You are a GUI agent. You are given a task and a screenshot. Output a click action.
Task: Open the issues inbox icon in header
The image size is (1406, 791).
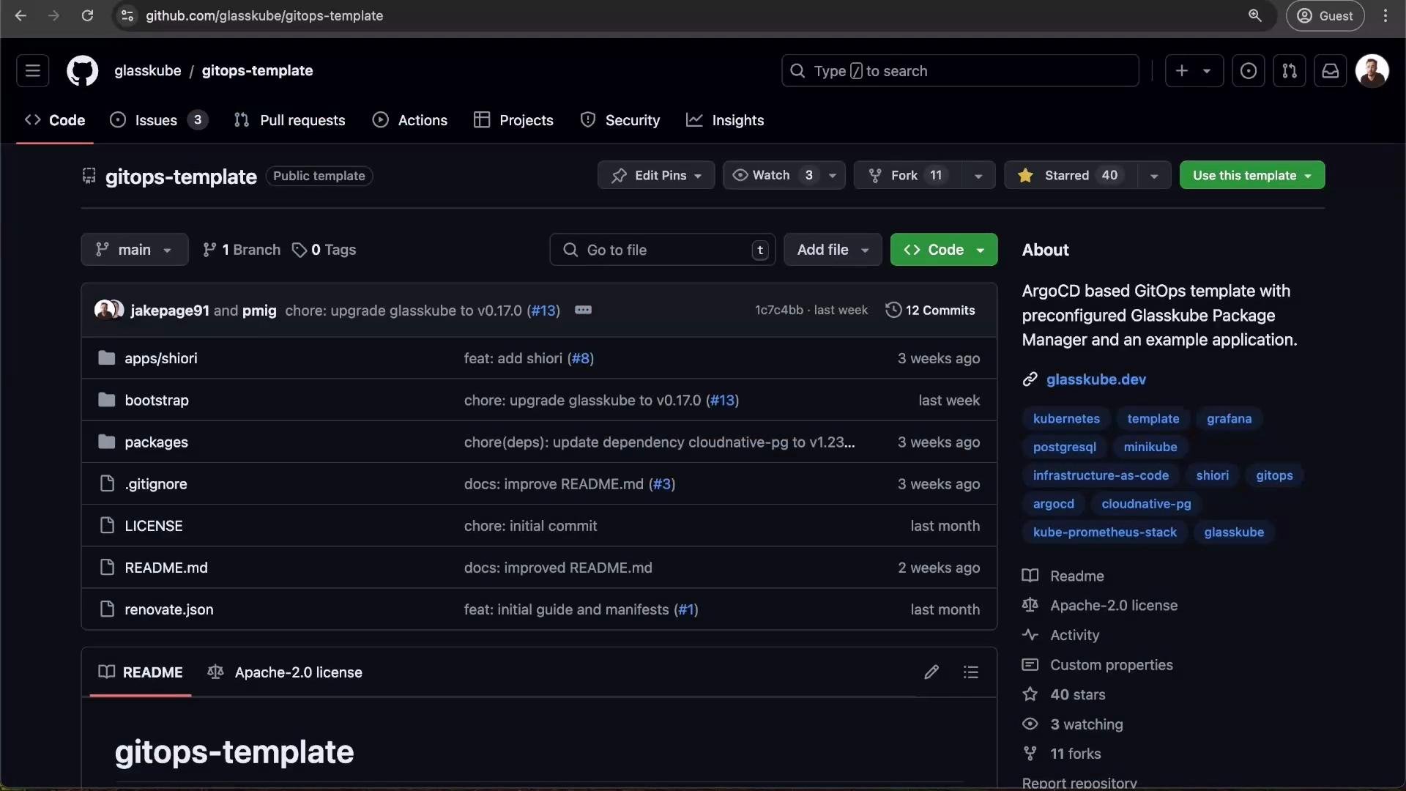click(1249, 71)
